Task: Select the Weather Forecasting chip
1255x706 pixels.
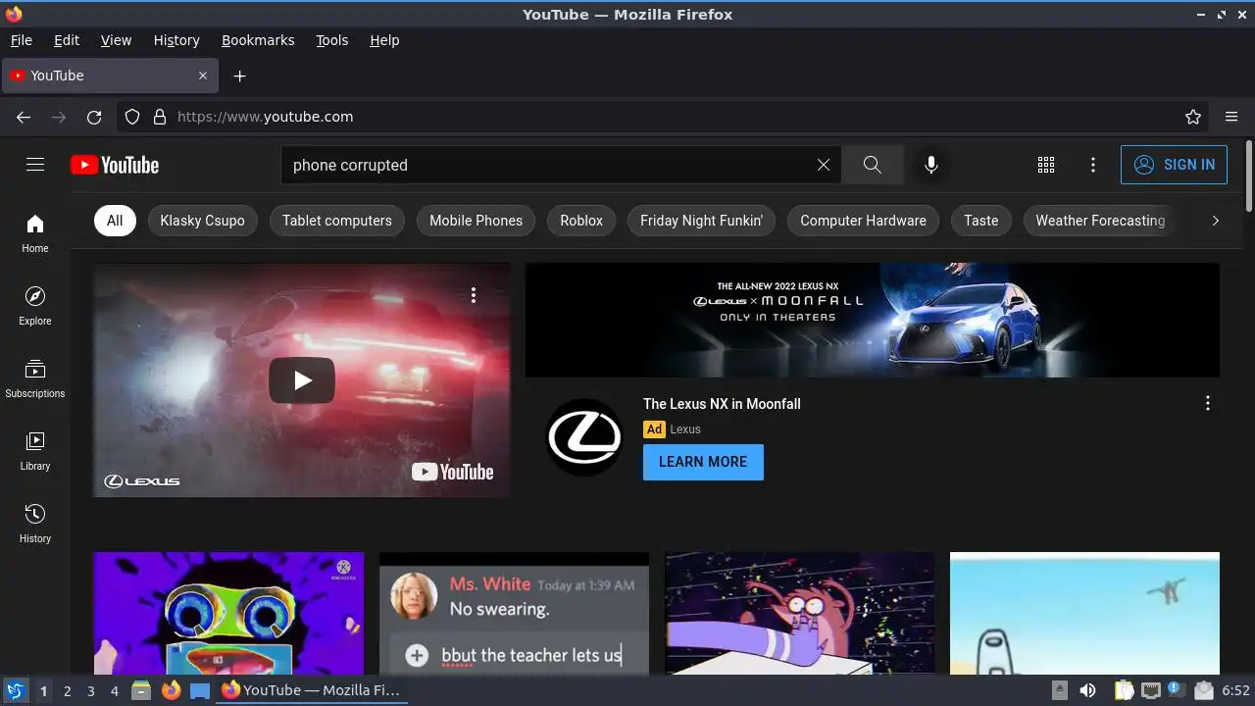Action: coord(1100,221)
